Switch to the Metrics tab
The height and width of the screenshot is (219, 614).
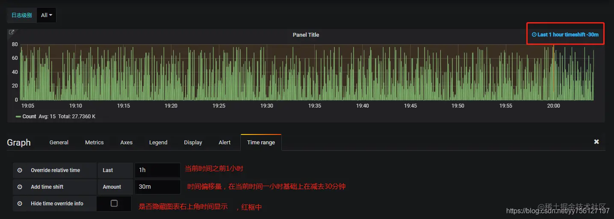click(x=94, y=142)
